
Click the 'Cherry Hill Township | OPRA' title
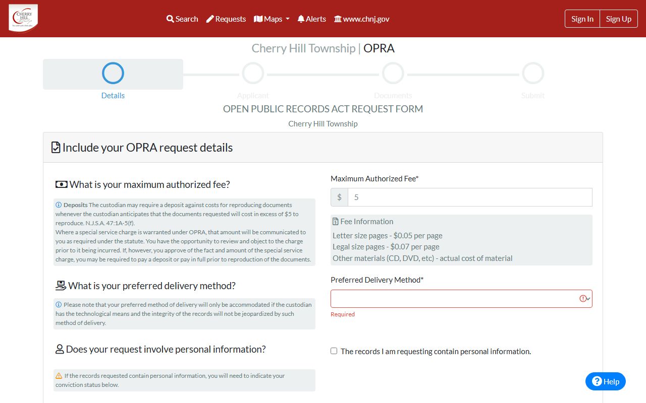[323, 48]
